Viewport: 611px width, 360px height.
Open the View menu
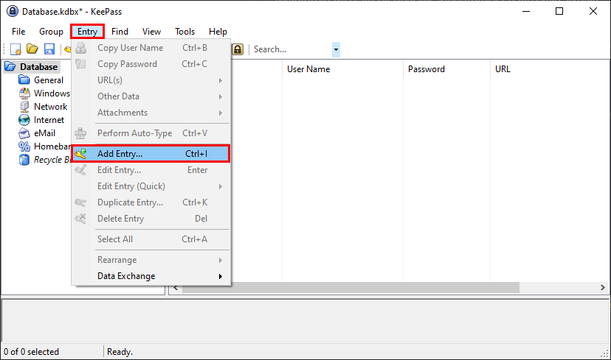click(x=151, y=32)
